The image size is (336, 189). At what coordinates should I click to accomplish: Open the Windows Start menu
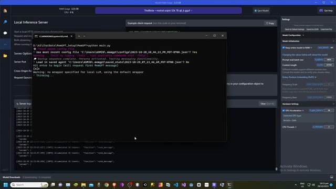[6, 185]
